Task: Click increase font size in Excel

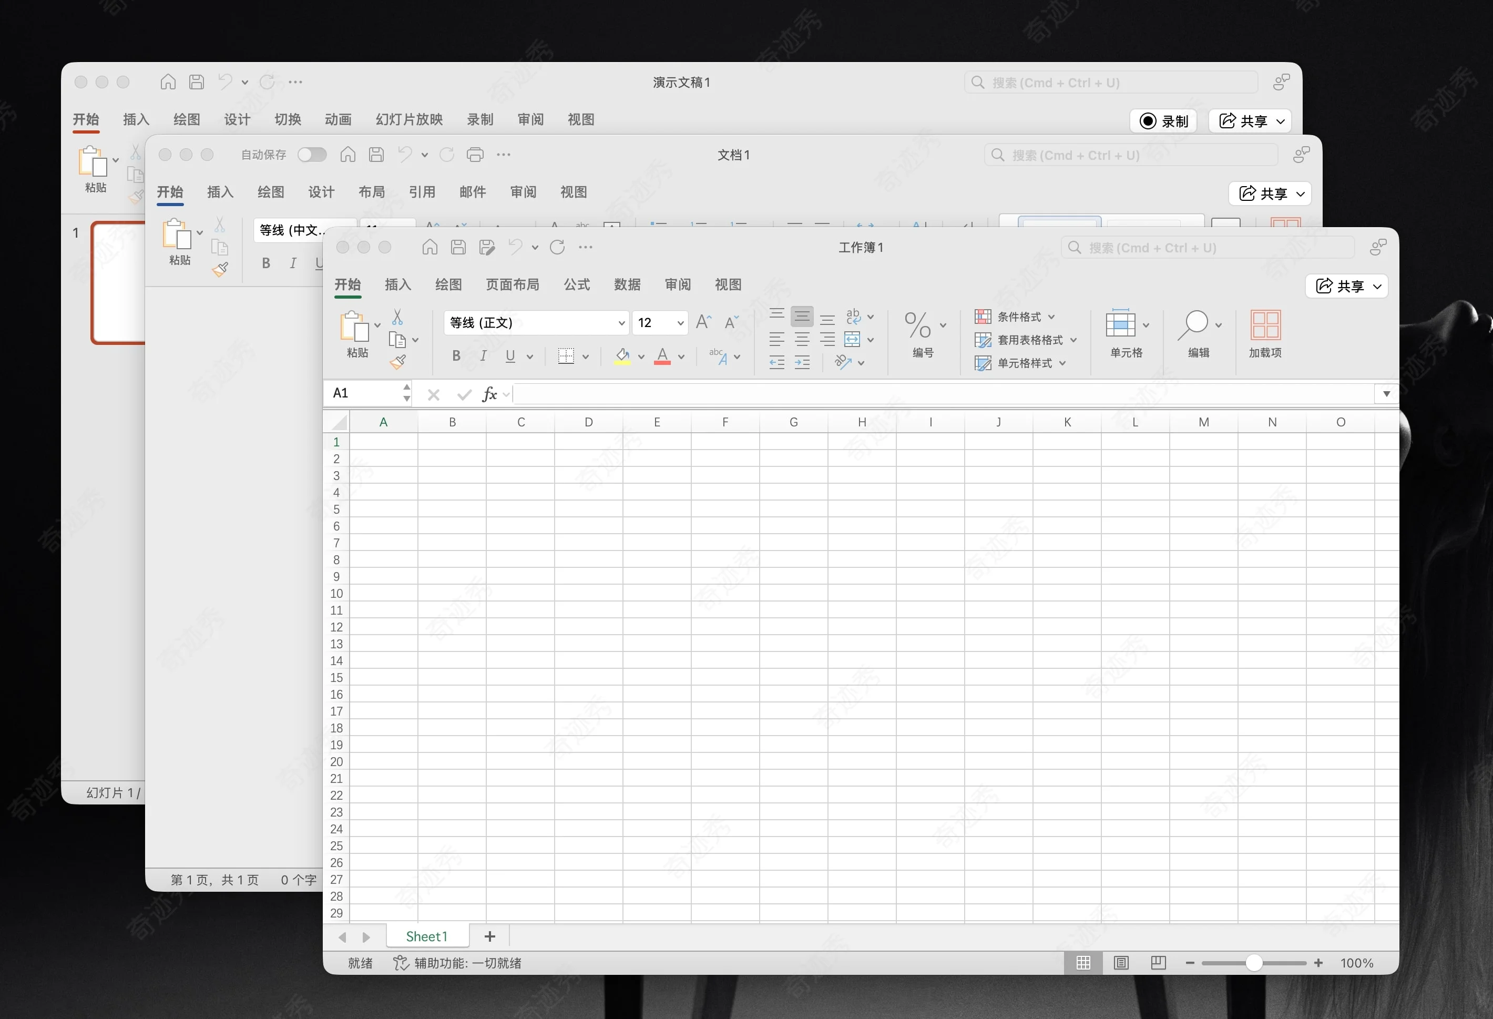Action: 703,322
